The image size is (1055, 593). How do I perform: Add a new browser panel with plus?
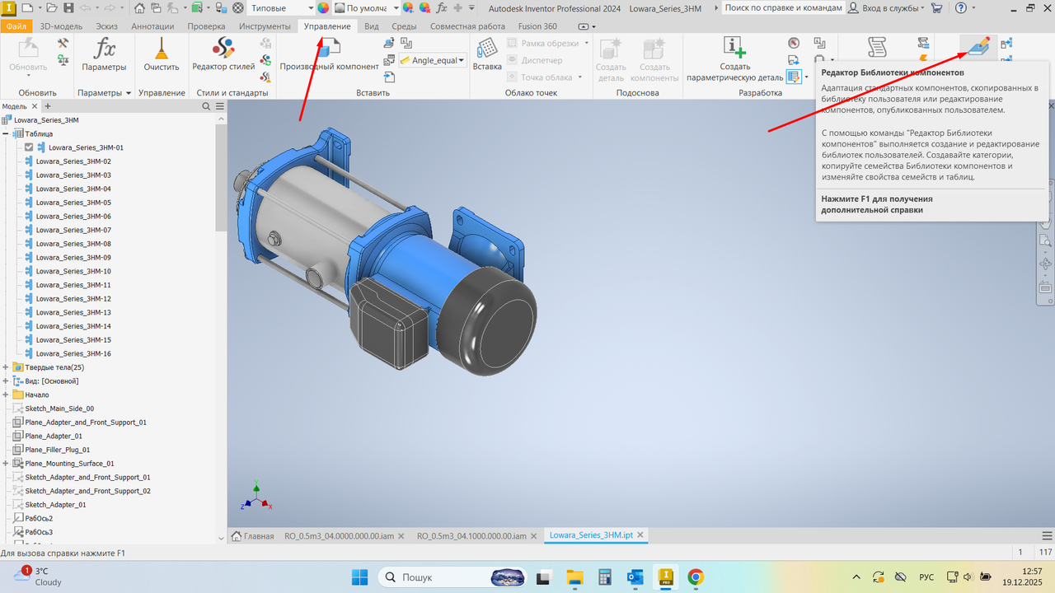tap(48, 106)
